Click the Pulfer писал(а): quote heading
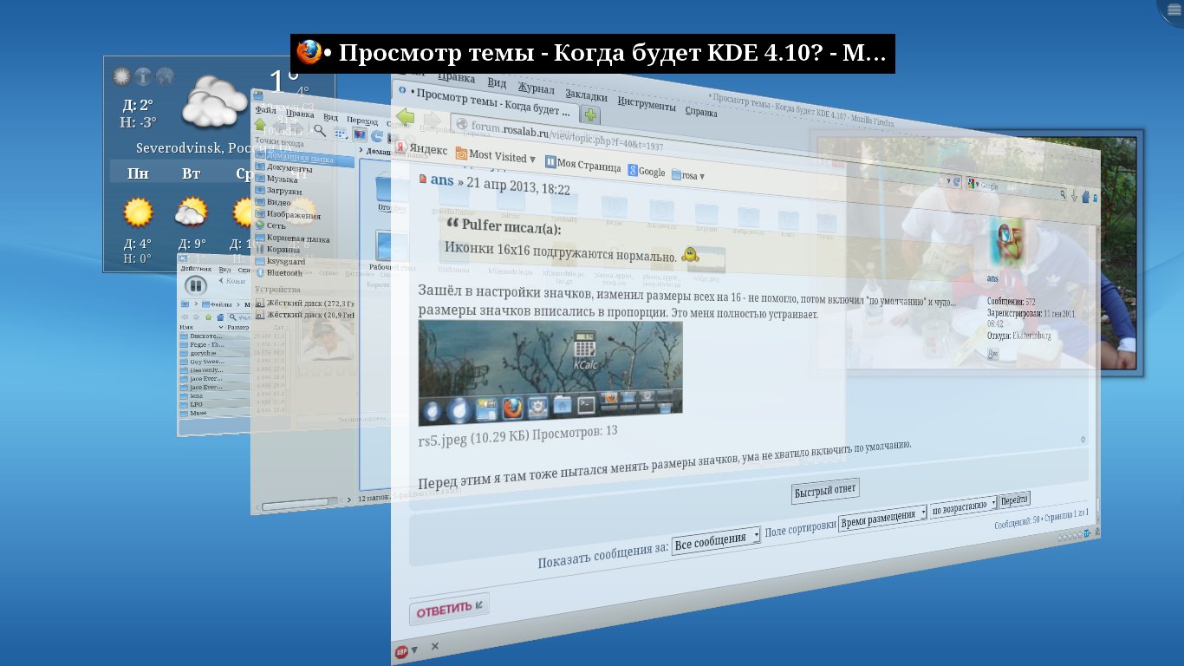This screenshot has height=666, width=1184. (x=511, y=227)
